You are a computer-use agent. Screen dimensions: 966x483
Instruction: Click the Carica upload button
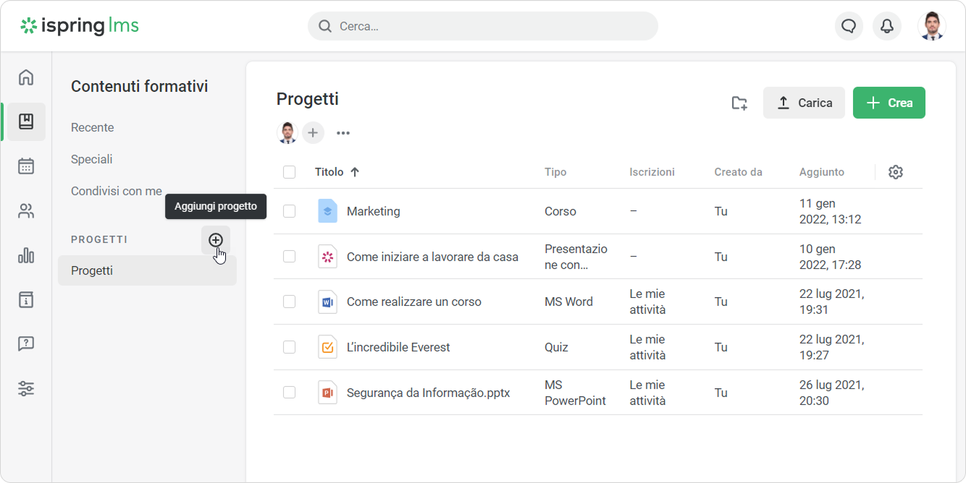coord(804,103)
